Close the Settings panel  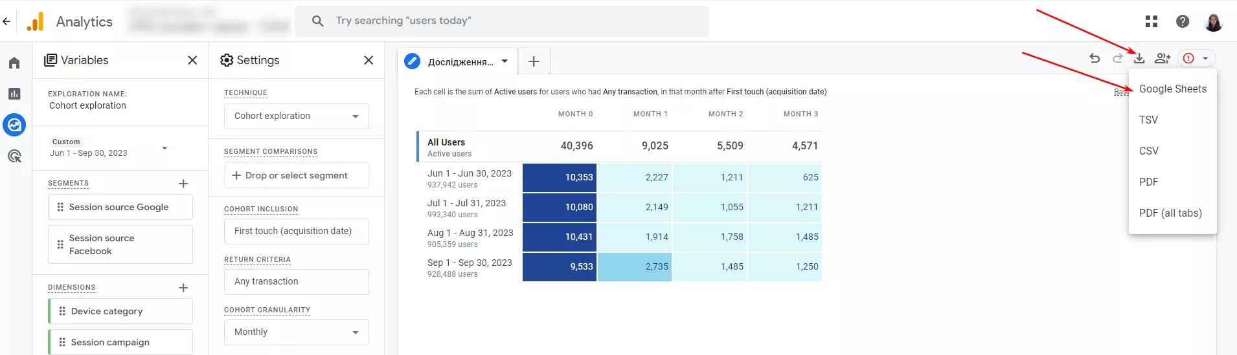(369, 60)
